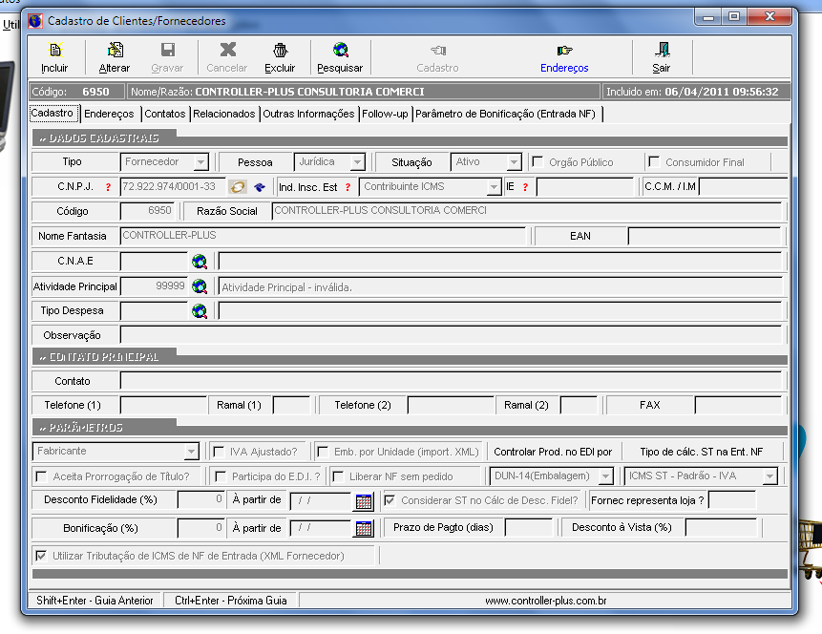Click the CNPJ refresh lookup icon
Screen dimensions: 822x634
[238, 187]
